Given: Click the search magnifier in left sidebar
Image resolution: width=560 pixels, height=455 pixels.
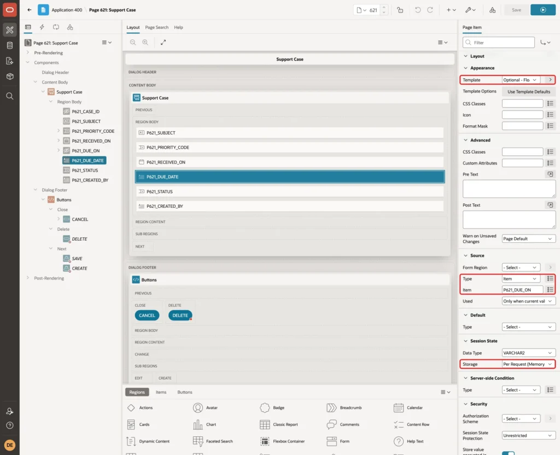Looking at the screenshot, I should coord(10,96).
